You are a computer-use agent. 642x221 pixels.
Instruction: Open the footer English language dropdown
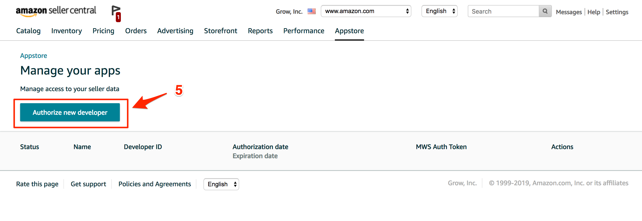[221, 184]
